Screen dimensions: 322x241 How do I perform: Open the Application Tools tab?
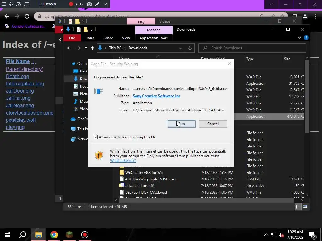click(x=153, y=38)
